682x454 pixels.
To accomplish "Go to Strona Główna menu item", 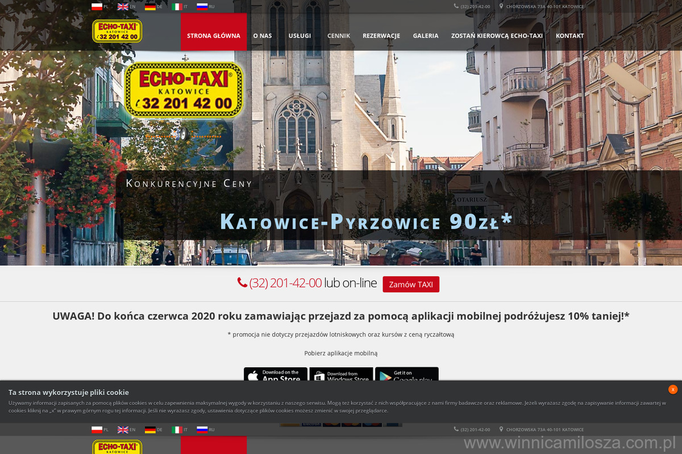I will tap(214, 36).
